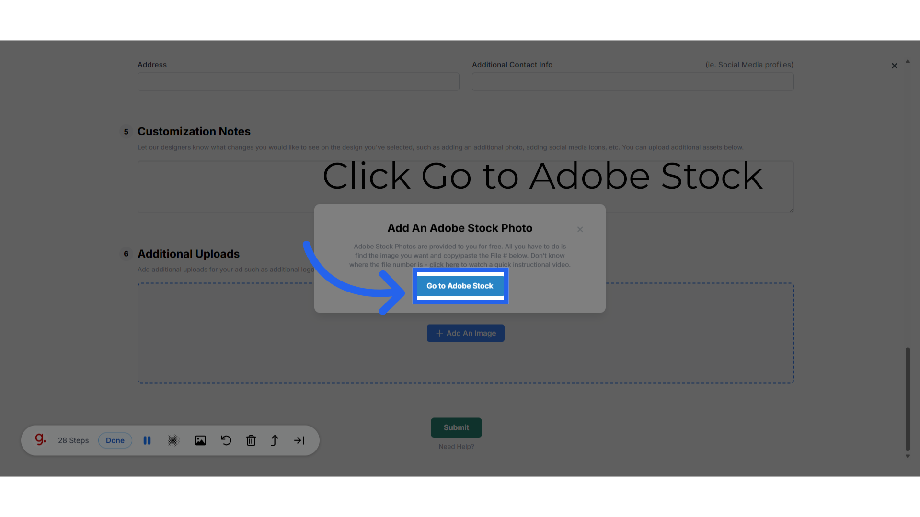The width and height of the screenshot is (920, 517).
Task: Click the 28 Steps counter text
Action: 73,440
